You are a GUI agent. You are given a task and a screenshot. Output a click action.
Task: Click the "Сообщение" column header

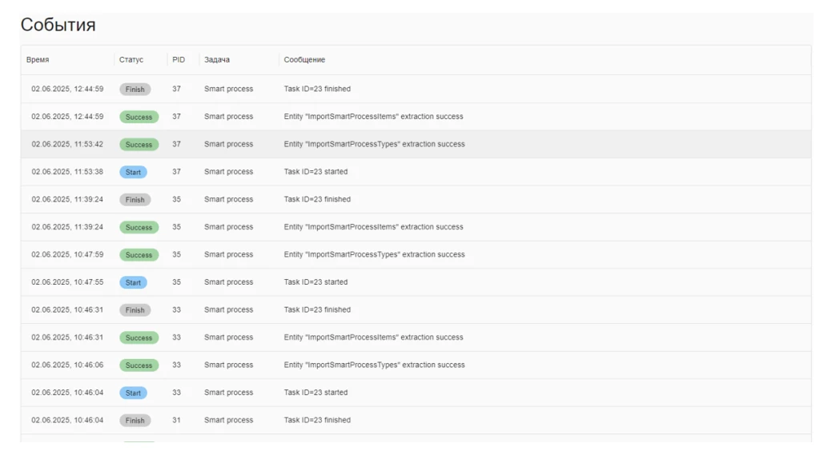304,60
